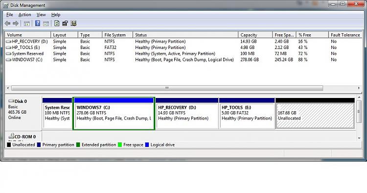This screenshot has width=367, height=193.
Task: Click the Refresh toolbar icon
Action: tap(57, 23)
